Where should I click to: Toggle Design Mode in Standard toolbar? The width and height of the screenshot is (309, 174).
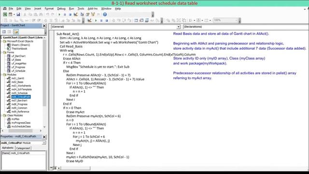[75, 14]
